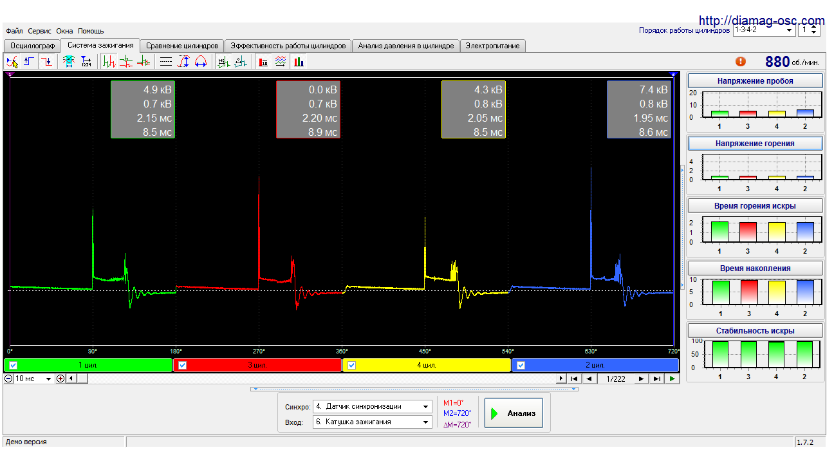Open the diamag-osc.com link

761,21
